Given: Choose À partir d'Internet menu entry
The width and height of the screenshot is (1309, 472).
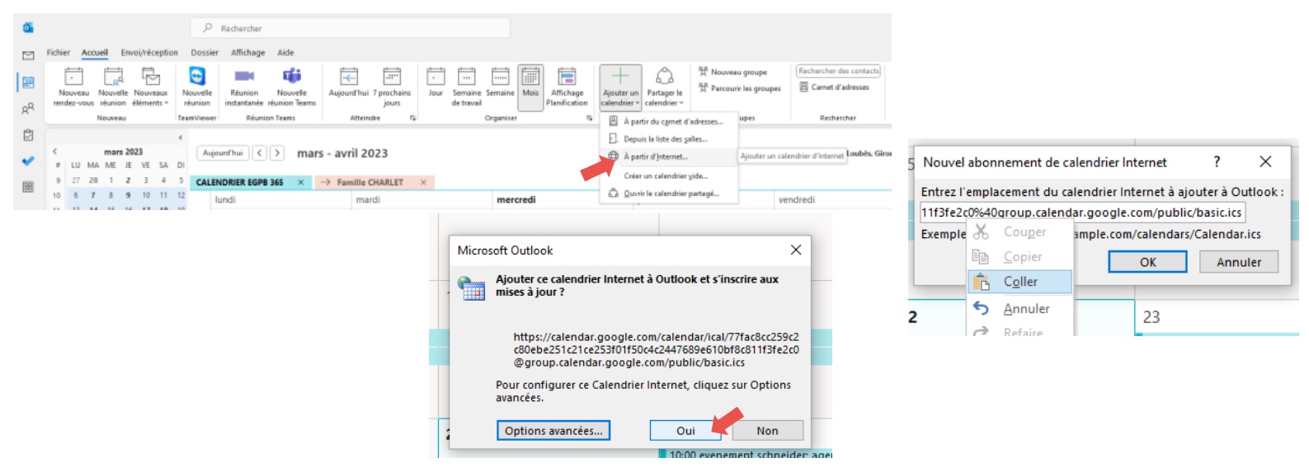Looking at the screenshot, I should pyautogui.click(x=669, y=157).
